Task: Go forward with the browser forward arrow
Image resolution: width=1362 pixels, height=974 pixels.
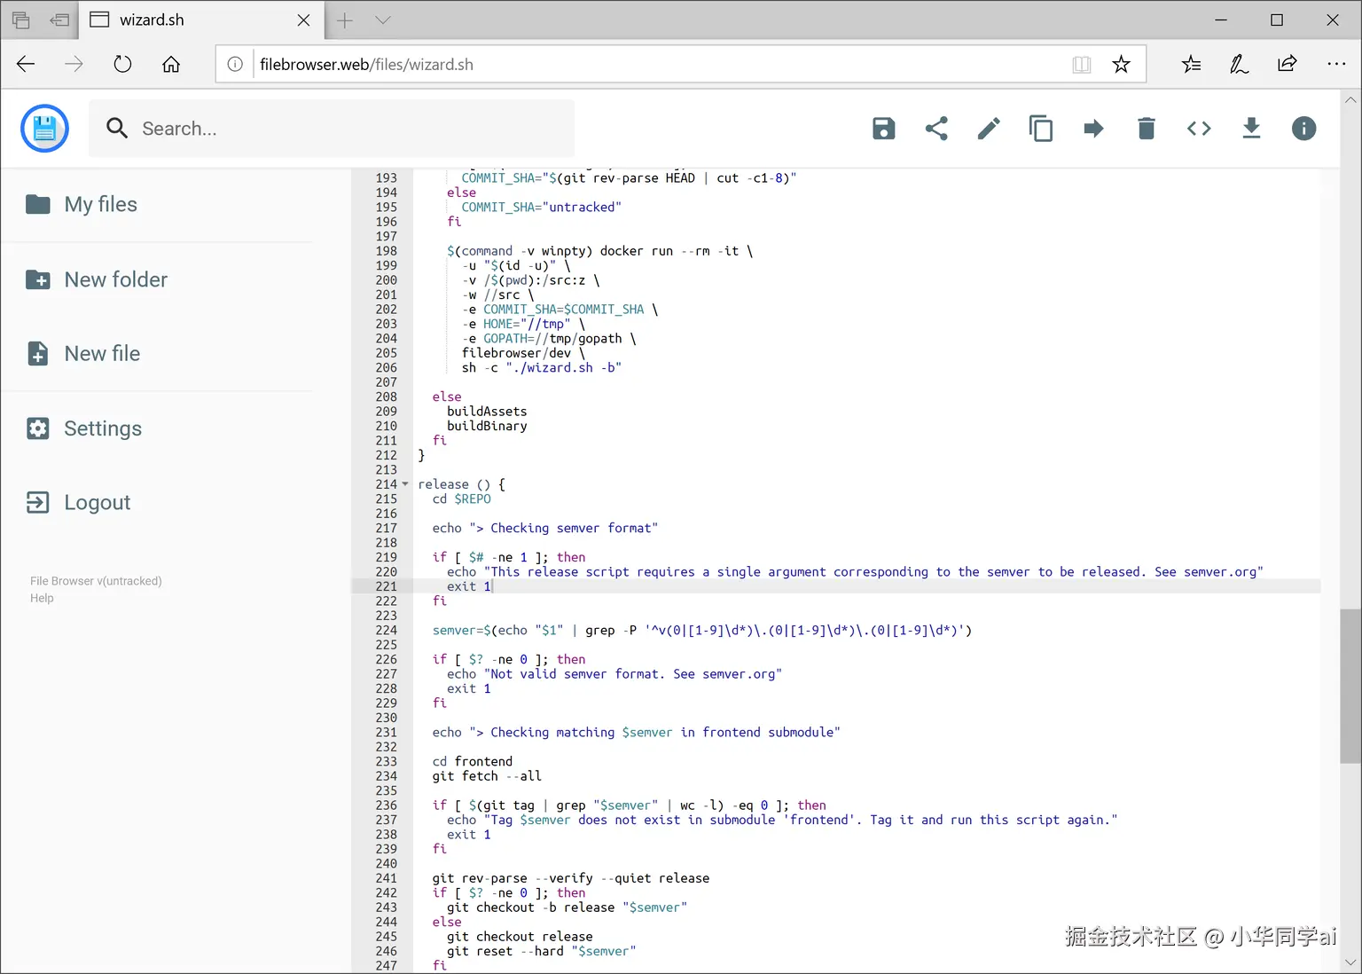Action: 74,64
